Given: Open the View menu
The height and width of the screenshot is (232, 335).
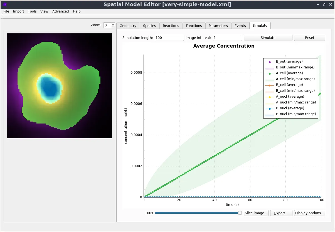Looking at the screenshot, I should tap(44, 11).
